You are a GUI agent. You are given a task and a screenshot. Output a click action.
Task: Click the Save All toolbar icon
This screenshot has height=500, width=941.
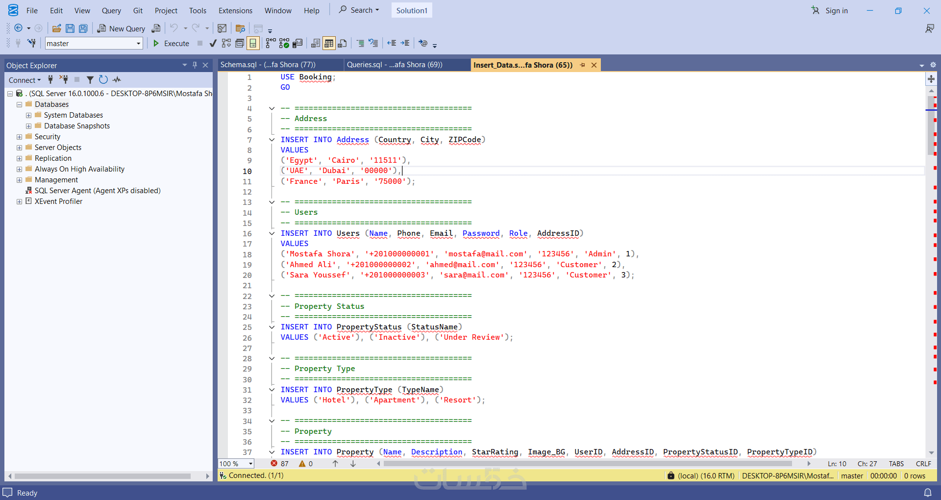pos(83,28)
